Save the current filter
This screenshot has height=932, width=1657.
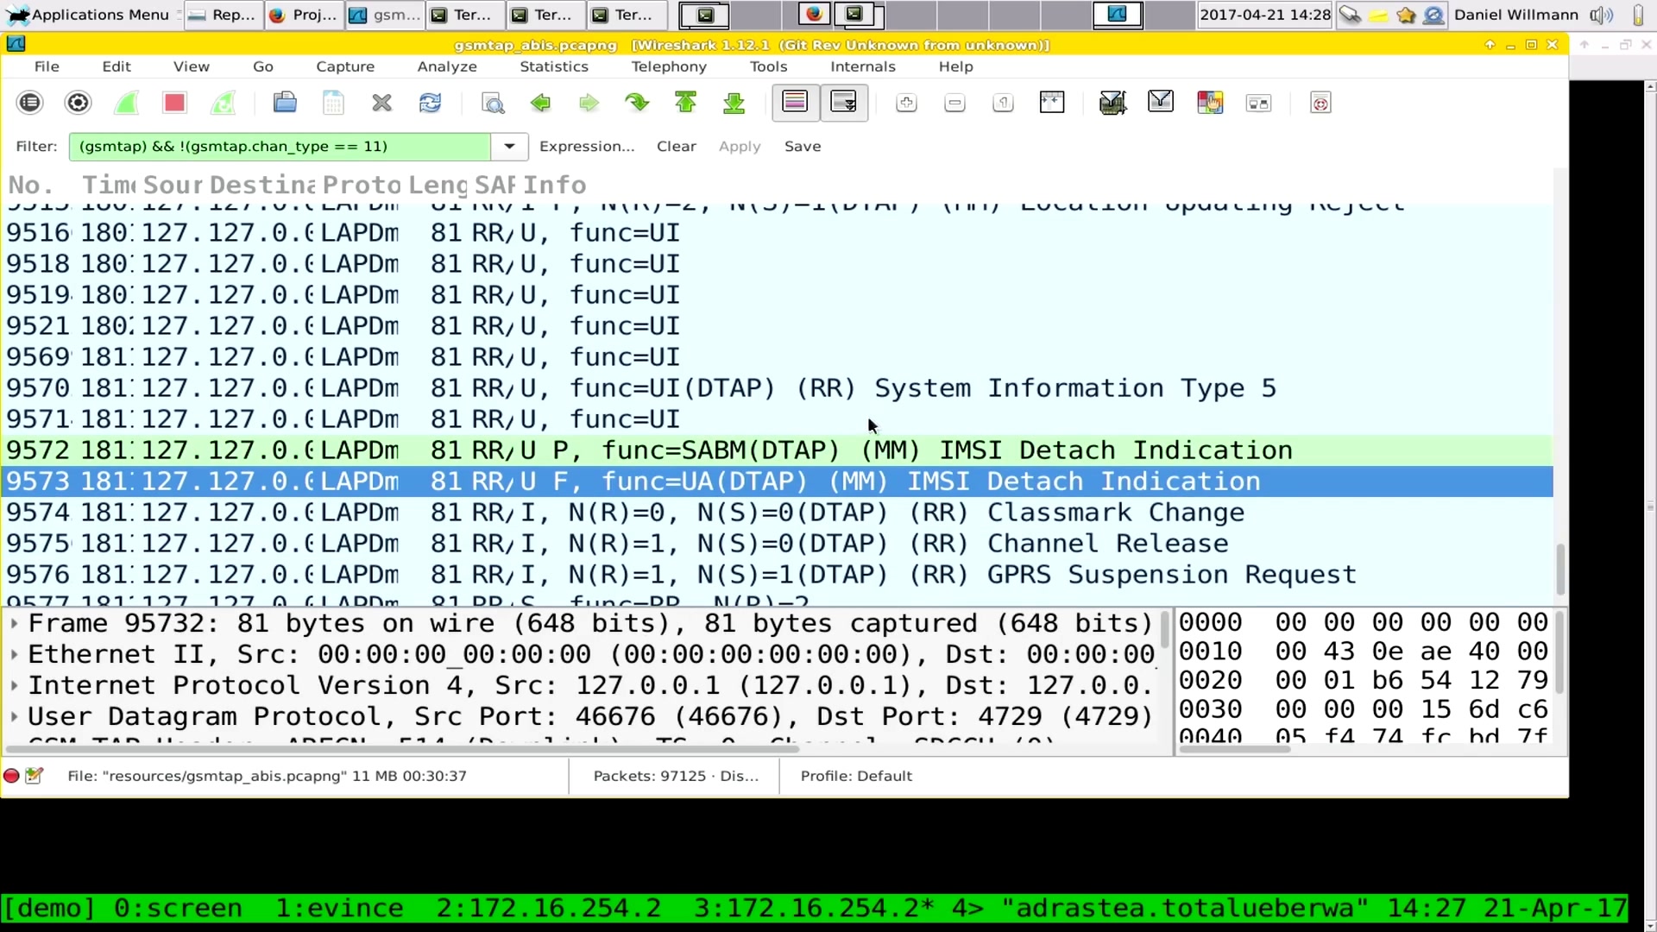(803, 147)
